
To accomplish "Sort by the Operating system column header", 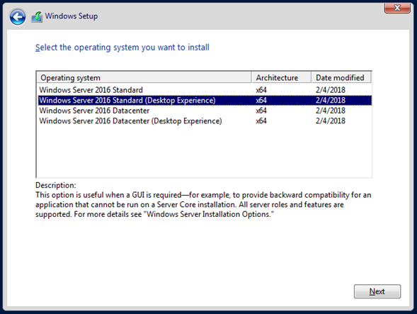I will [144, 77].
